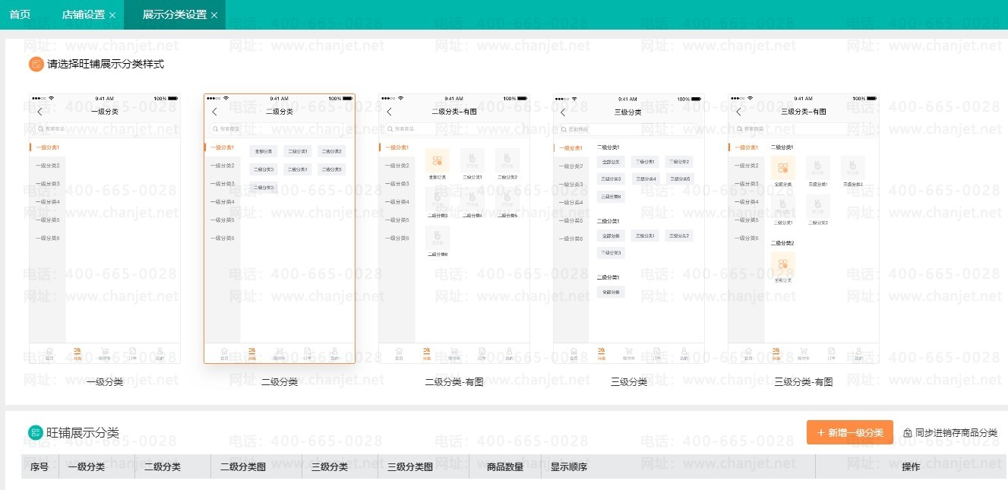Click the 一级分类 caption under the first preview
This screenshot has width=1008, height=490.
[105, 382]
